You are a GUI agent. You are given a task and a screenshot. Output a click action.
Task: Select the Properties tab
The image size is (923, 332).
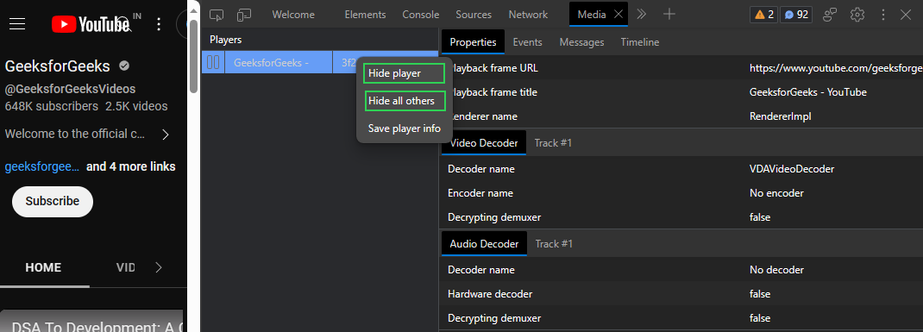point(474,42)
